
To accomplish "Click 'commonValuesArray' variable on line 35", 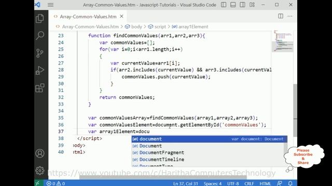I will click(123, 118).
